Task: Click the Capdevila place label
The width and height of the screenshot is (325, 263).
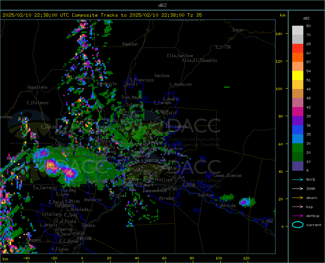Action: (107, 84)
